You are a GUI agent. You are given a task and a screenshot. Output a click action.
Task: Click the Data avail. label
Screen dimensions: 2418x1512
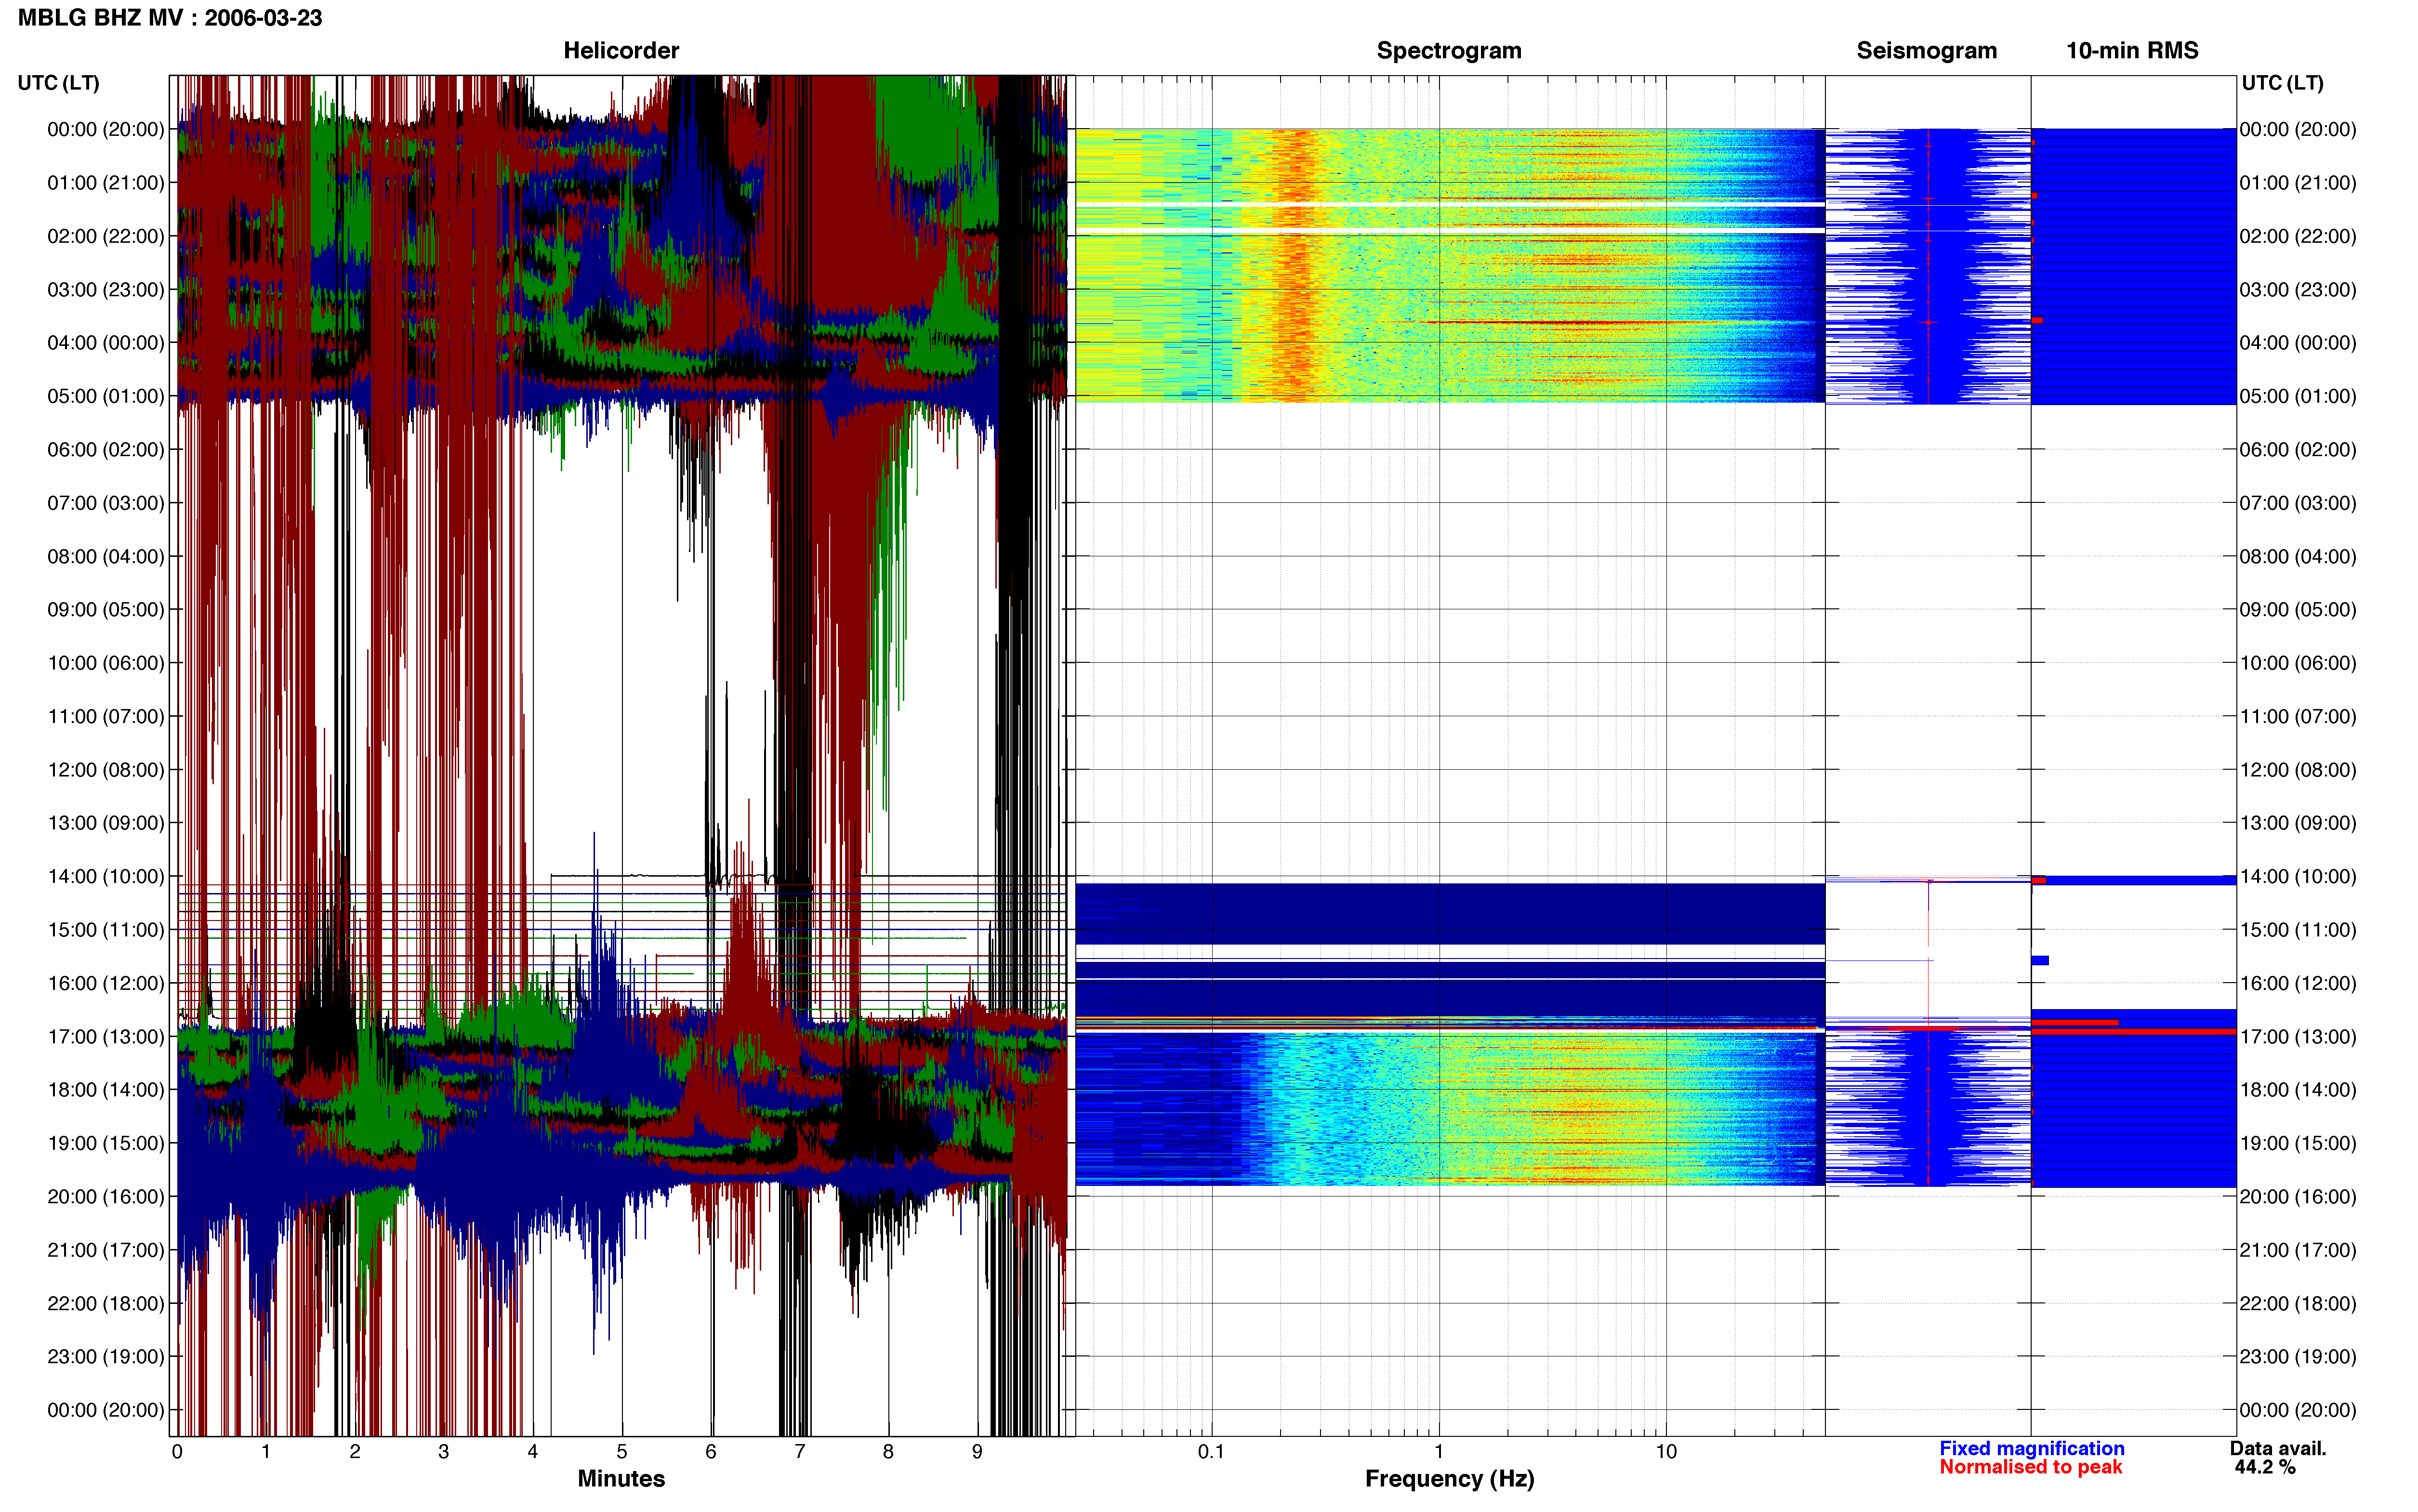(x=2278, y=1448)
